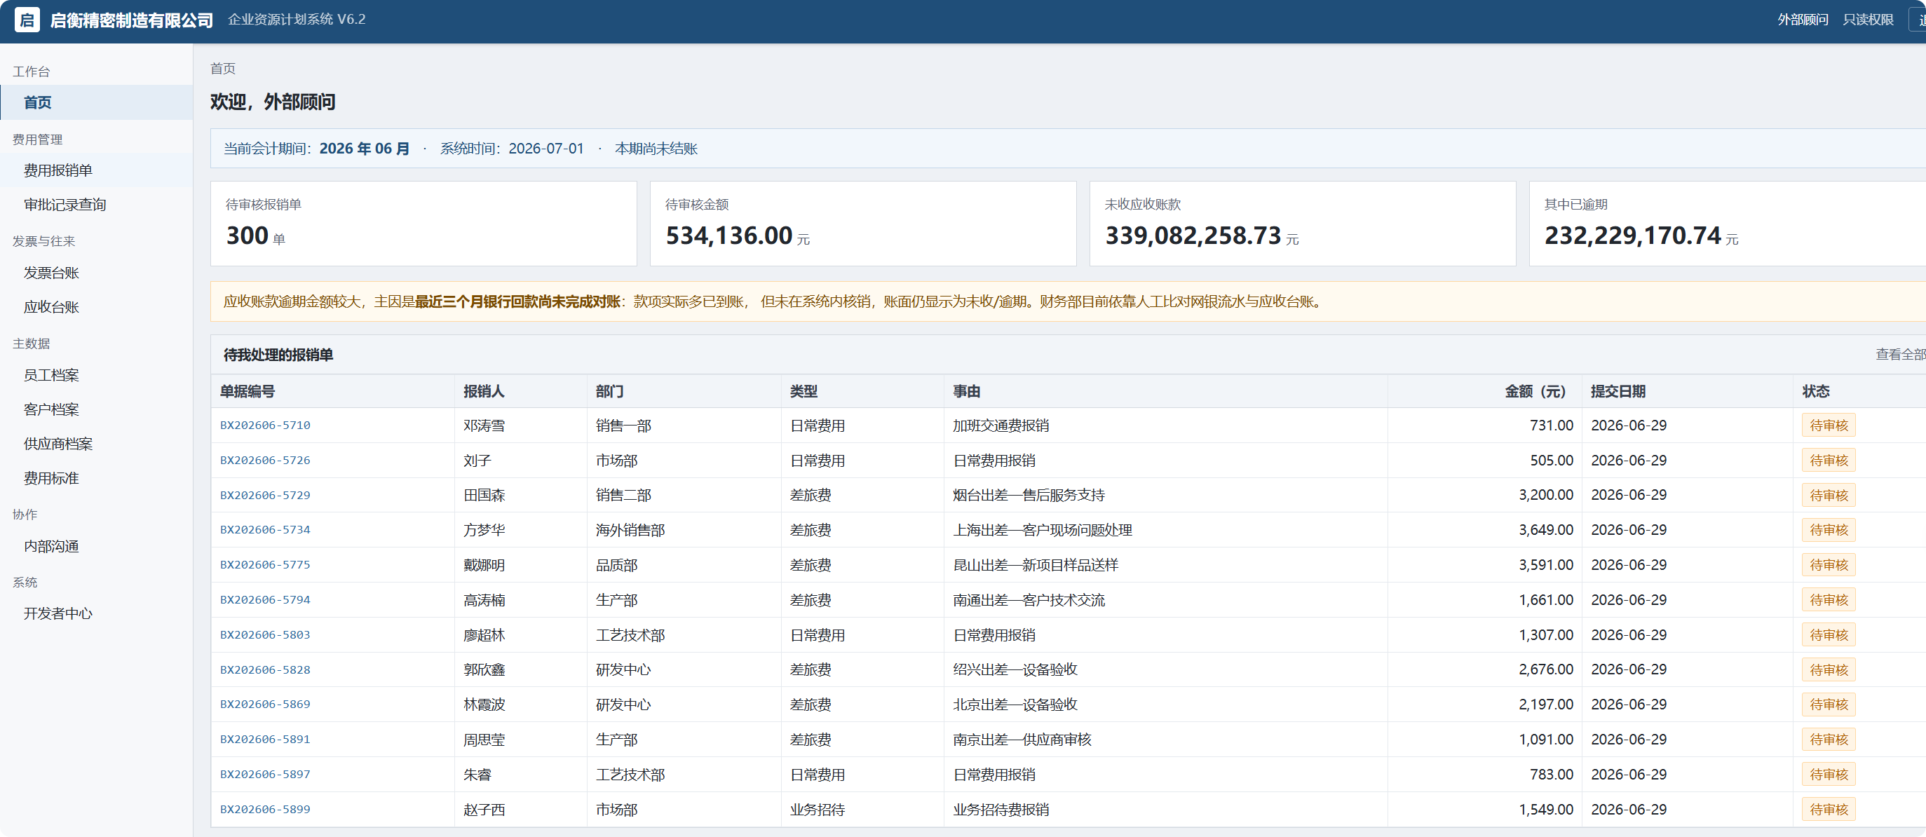Open expense form BX202606-5891
Image resolution: width=1926 pixels, height=837 pixels.
[x=264, y=739]
